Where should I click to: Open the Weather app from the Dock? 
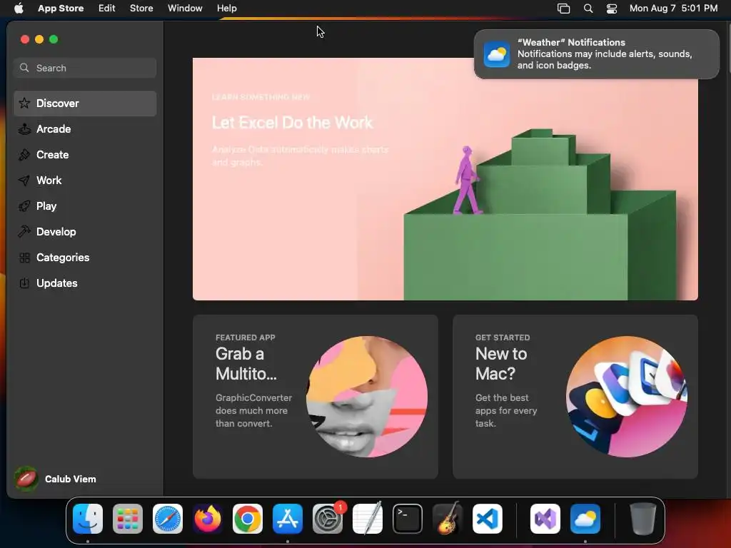click(585, 519)
